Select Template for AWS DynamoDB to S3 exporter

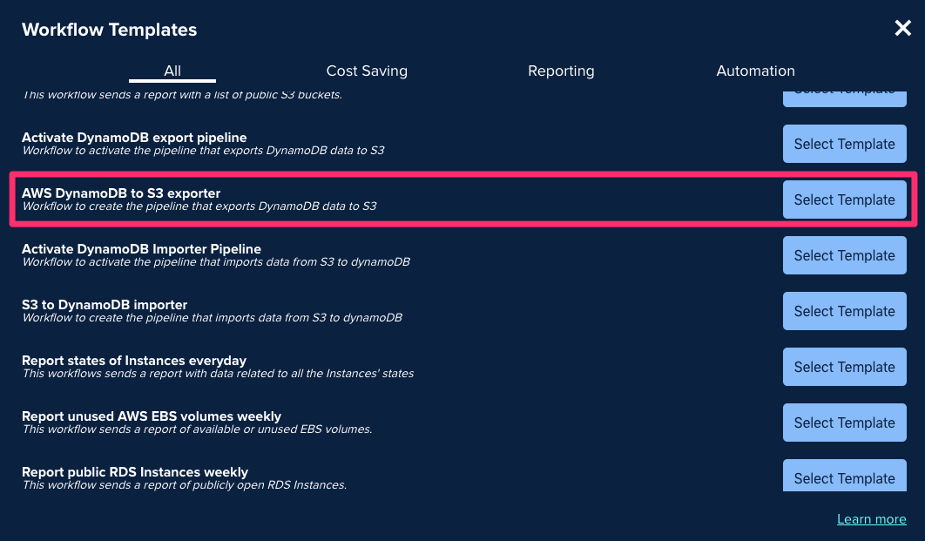(845, 199)
